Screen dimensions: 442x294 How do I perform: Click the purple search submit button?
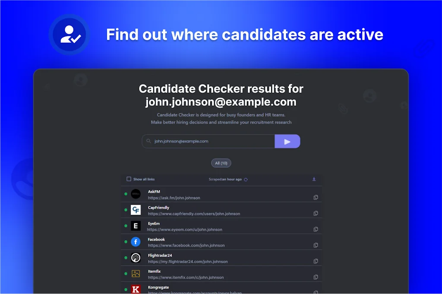[x=287, y=141]
